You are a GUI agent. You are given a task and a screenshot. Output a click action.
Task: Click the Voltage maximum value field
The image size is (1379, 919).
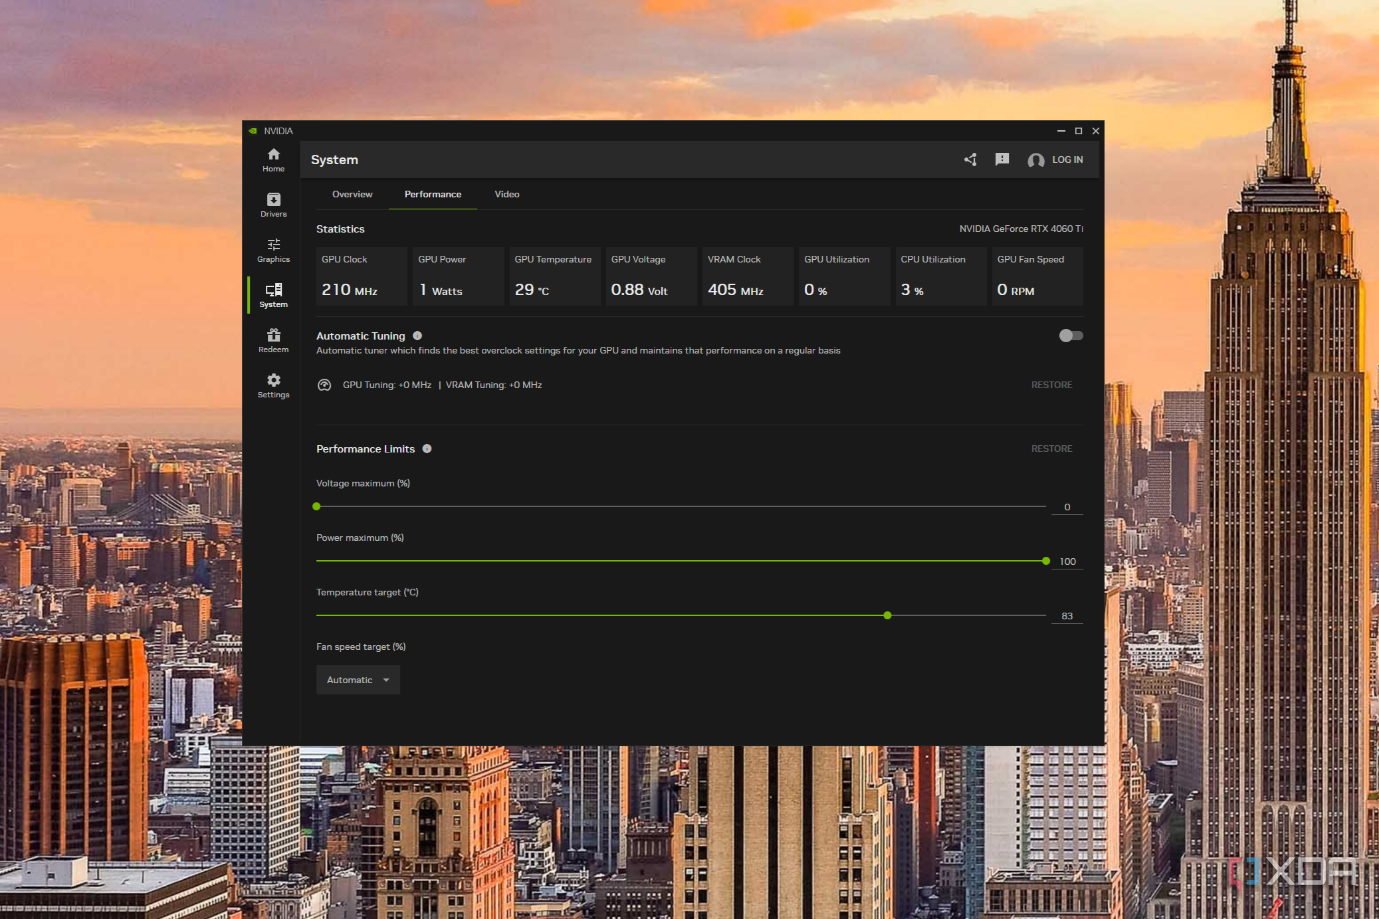click(x=1067, y=507)
